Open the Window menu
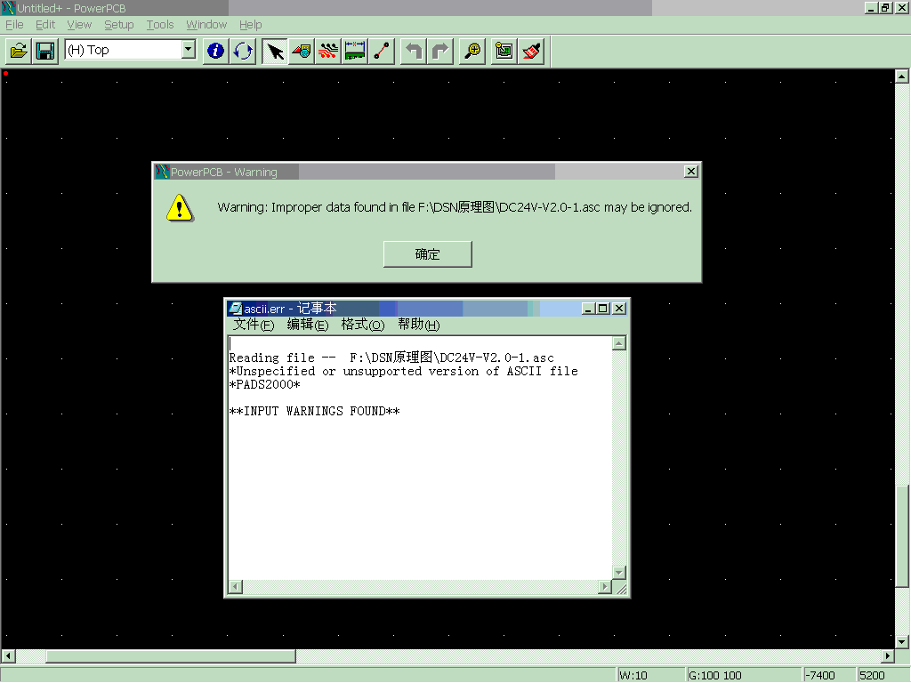The height and width of the screenshot is (683, 911). (x=206, y=24)
